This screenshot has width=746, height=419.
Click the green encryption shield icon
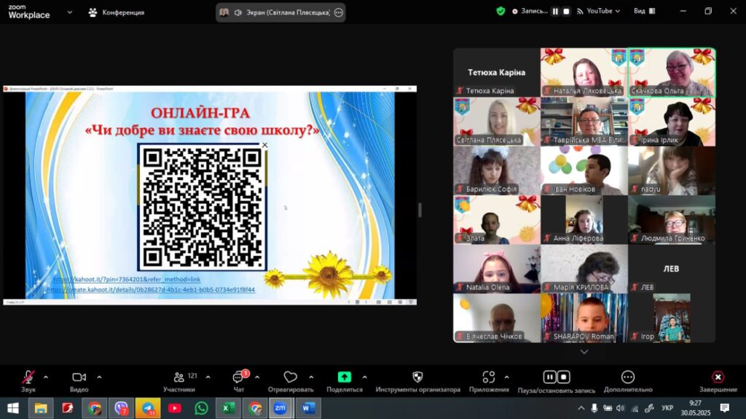click(x=500, y=11)
